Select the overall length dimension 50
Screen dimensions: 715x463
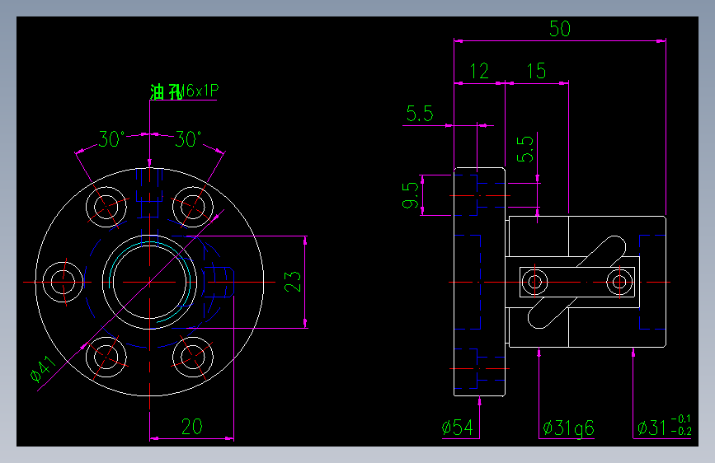tap(560, 29)
